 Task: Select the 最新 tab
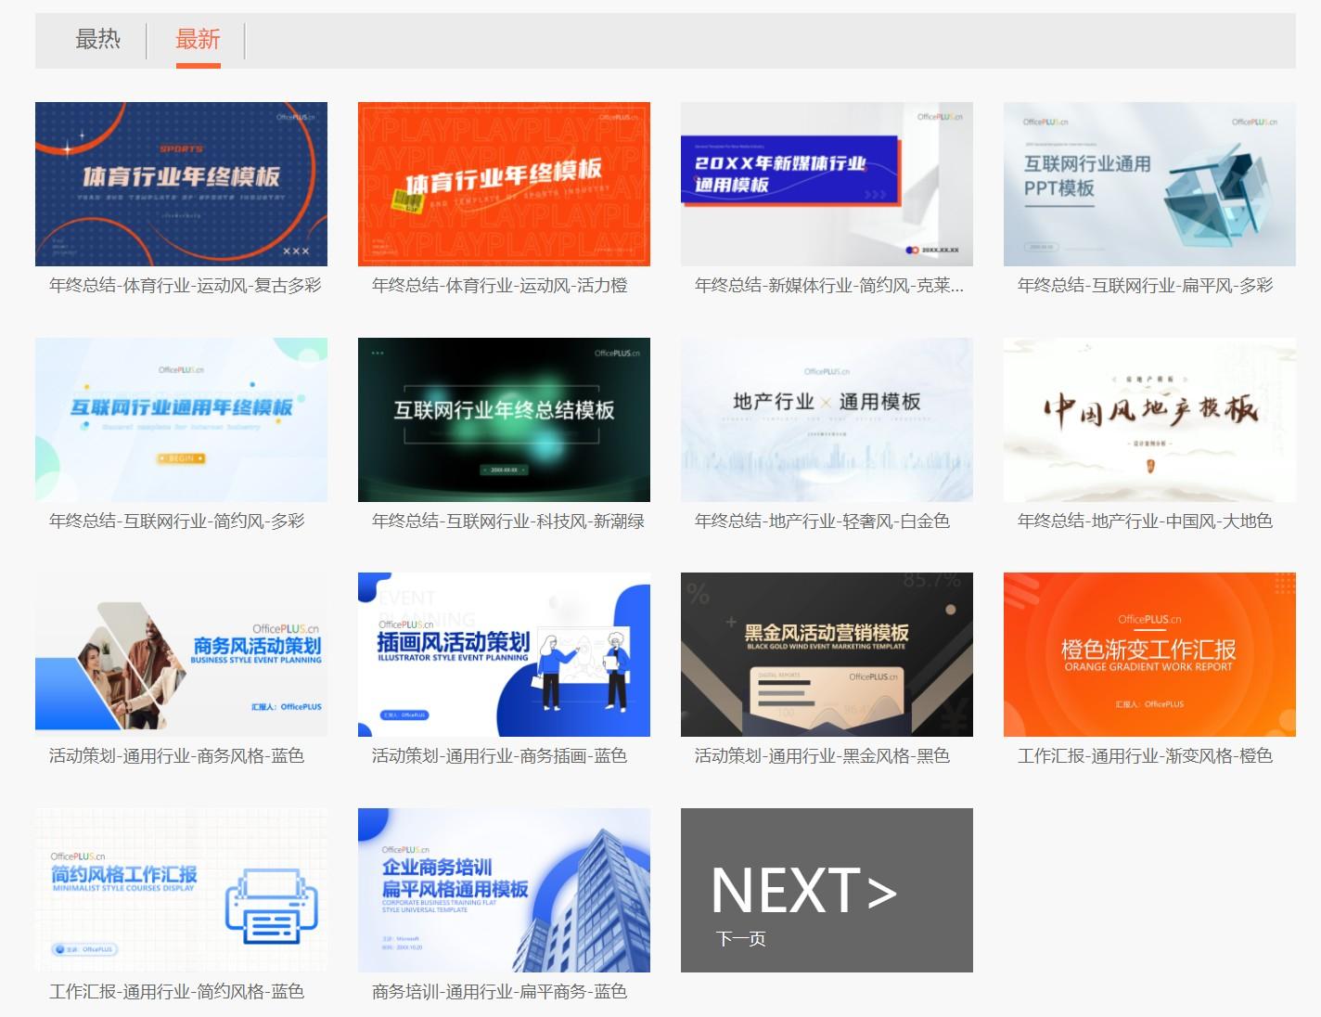click(198, 39)
